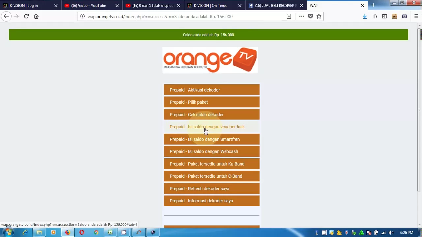422x237 pixels.
Task: Click the address bar URL
Action: 160,16
